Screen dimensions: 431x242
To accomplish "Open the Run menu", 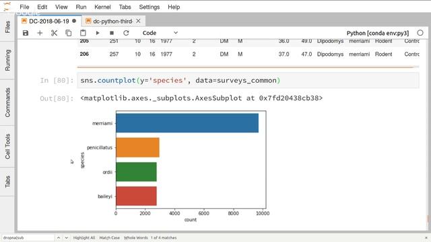I will coord(81,7).
